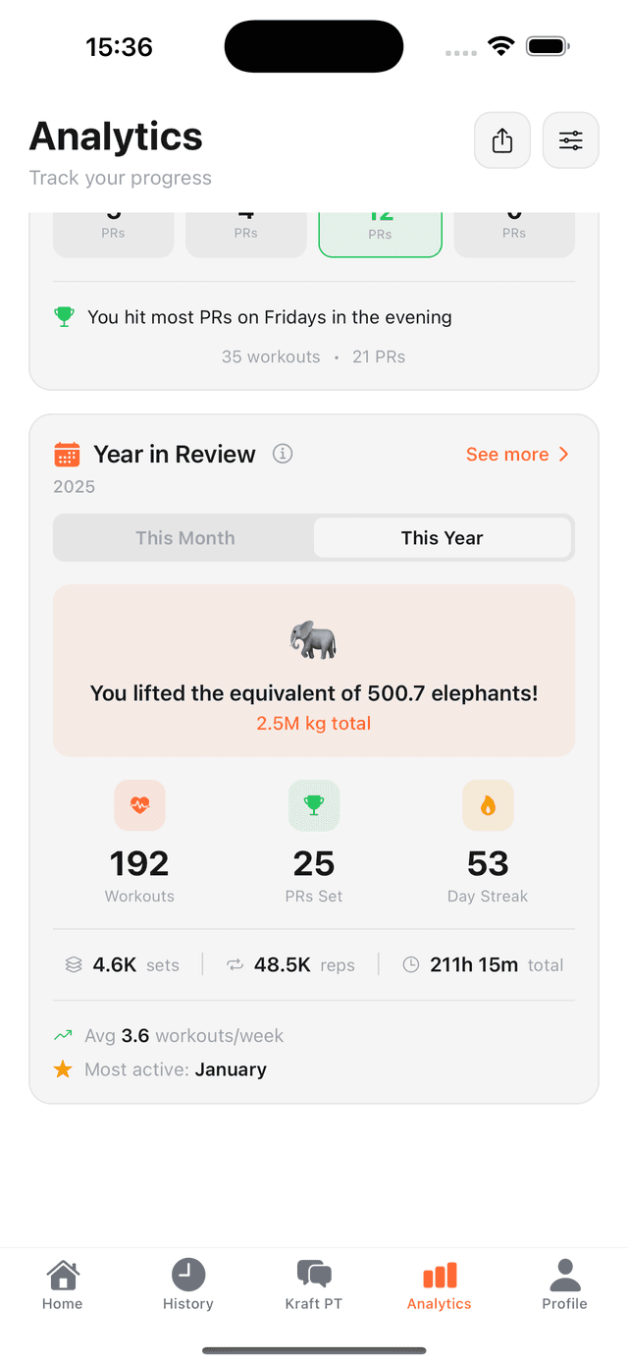The height and width of the screenshot is (1366, 628).
Task: Open the Home tab
Action: coord(62,1284)
